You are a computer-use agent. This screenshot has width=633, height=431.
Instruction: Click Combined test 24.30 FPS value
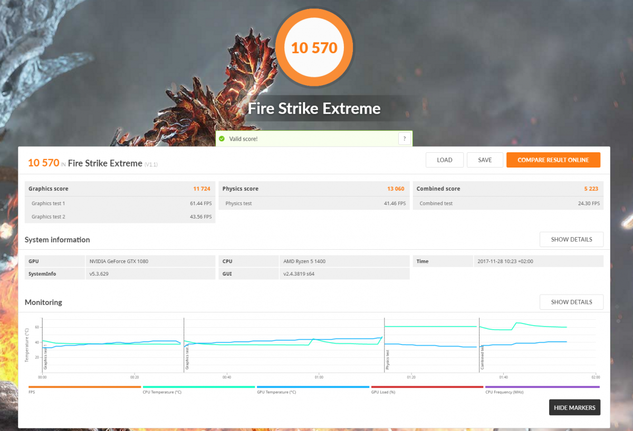[x=588, y=203]
